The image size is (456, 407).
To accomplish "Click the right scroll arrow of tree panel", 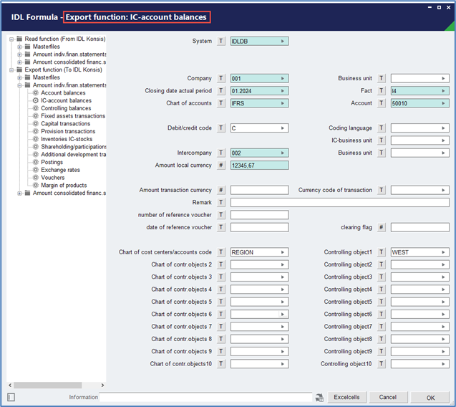I will point(102,386).
